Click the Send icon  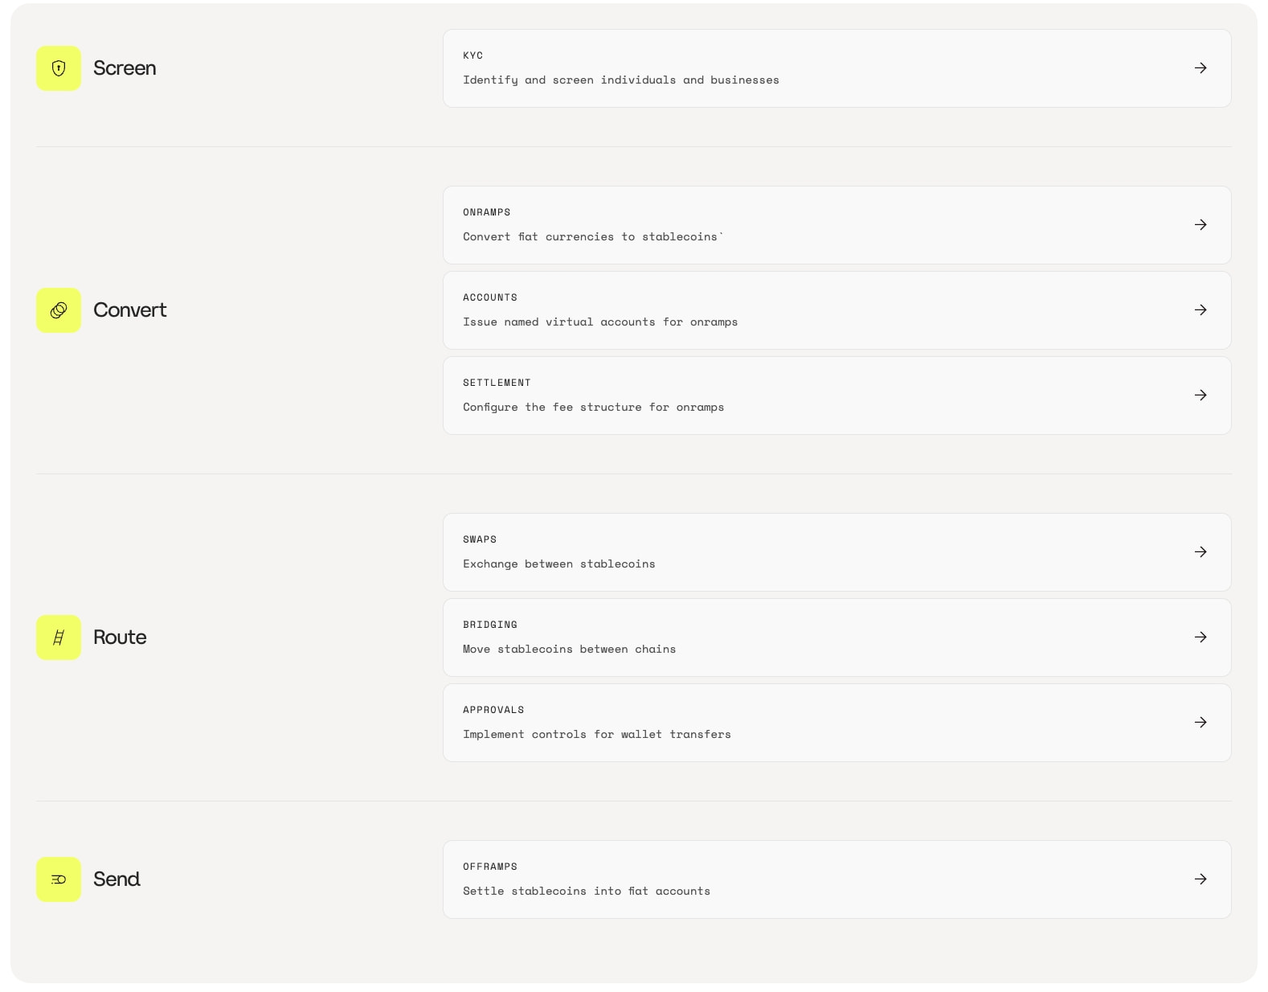tap(59, 879)
